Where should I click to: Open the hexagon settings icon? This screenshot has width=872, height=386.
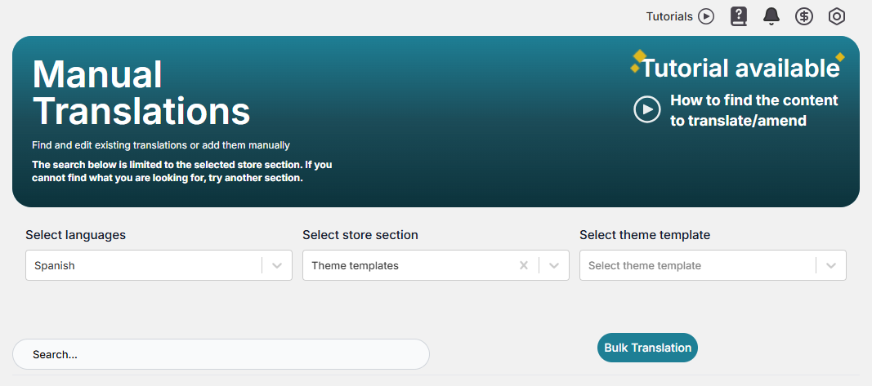coord(836,16)
